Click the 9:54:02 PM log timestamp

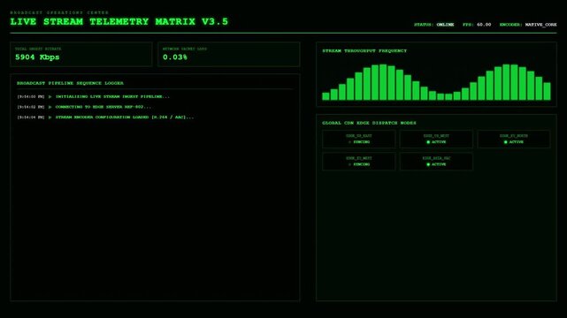coord(31,107)
